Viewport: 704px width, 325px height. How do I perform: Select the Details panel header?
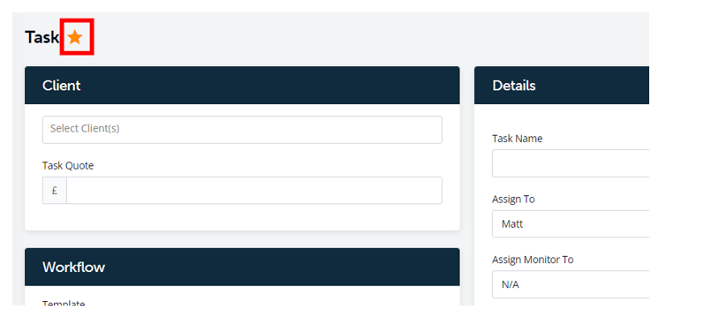[562, 86]
